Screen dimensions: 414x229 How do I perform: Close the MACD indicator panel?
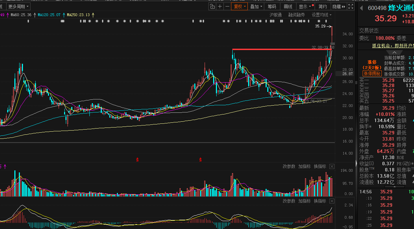pyautogui.click(x=332, y=201)
